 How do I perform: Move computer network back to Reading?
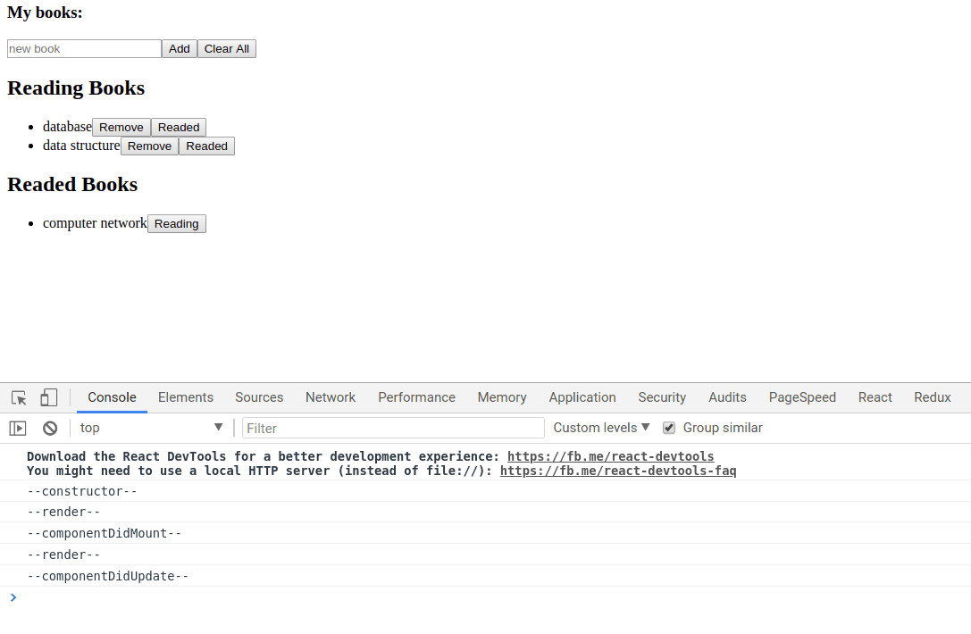coord(177,224)
